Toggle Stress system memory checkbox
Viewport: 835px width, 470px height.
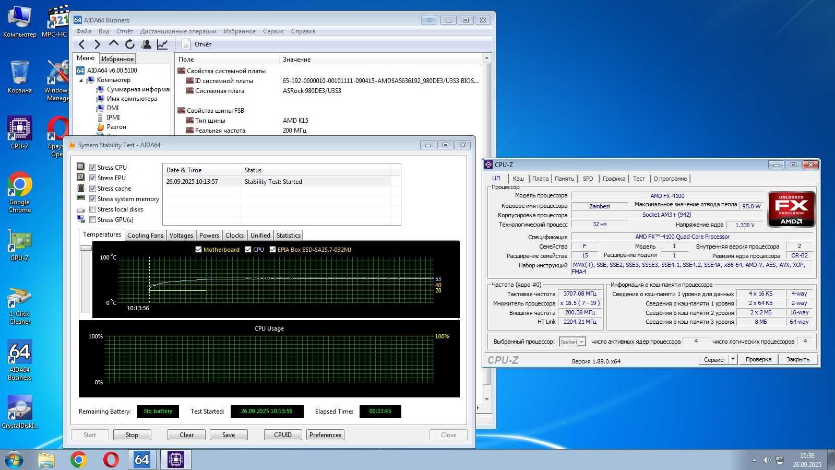point(92,199)
